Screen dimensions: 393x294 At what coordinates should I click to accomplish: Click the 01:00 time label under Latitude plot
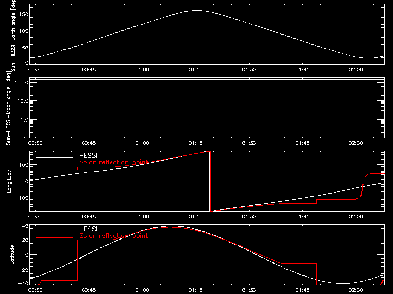(142, 290)
